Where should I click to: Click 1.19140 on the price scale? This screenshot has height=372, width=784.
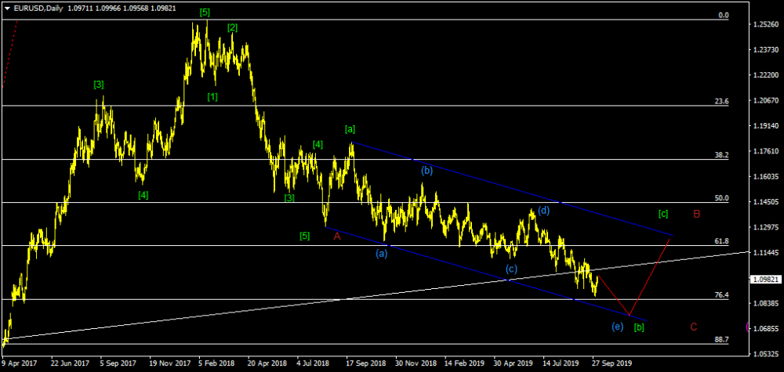pos(765,126)
